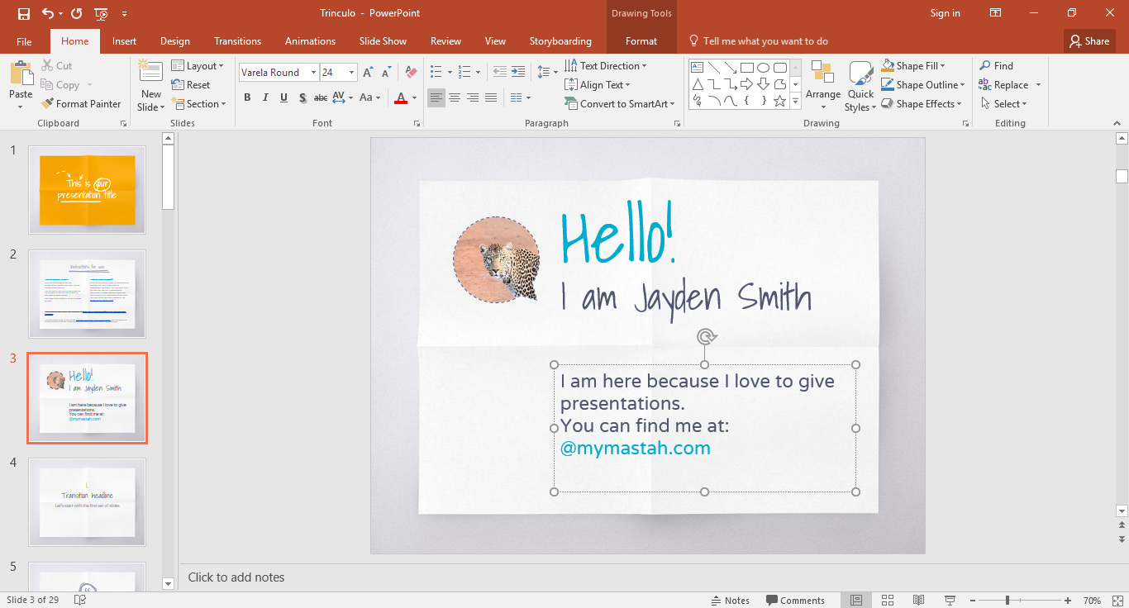This screenshot has width=1129, height=608.
Task: Click the Format Painter icon
Action: tap(47, 104)
